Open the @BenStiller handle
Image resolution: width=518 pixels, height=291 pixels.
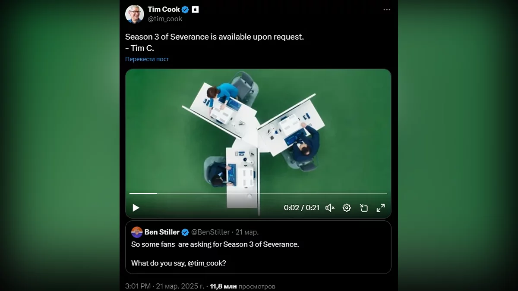pyautogui.click(x=211, y=232)
